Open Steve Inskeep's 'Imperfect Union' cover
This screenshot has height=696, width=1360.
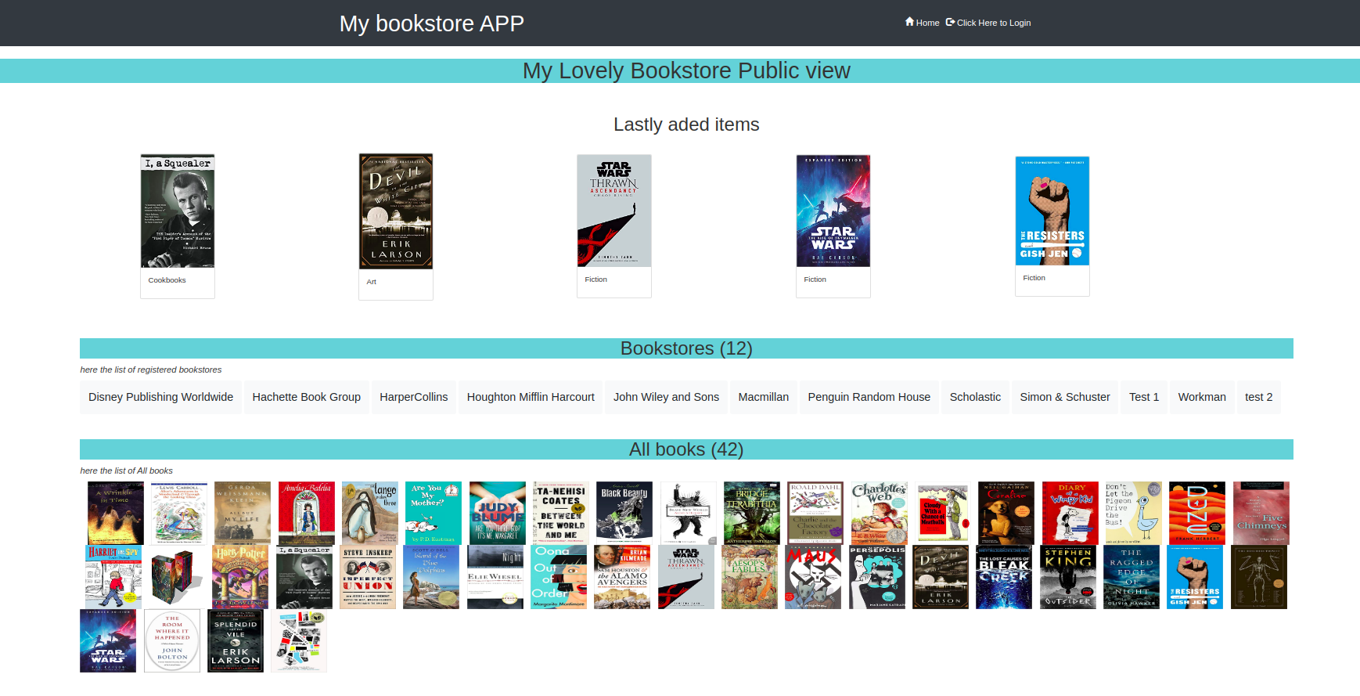[368, 577]
